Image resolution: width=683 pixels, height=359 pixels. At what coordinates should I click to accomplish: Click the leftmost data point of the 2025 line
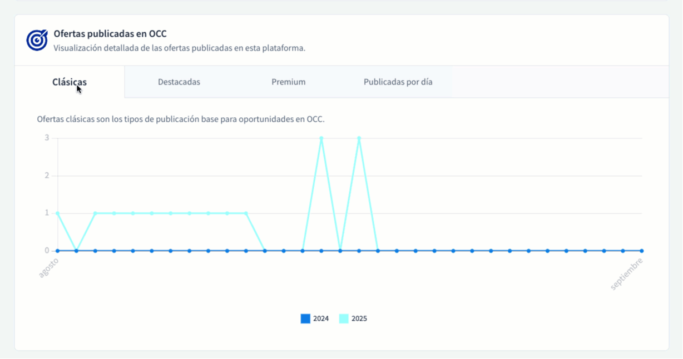pyautogui.click(x=56, y=213)
